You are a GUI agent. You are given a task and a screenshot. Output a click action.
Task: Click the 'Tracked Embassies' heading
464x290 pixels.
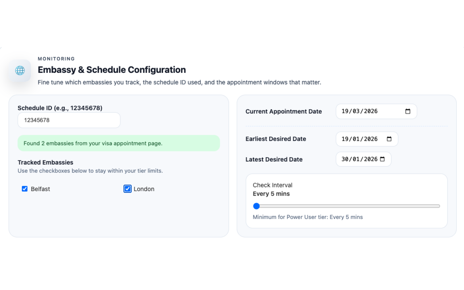click(x=45, y=162)
